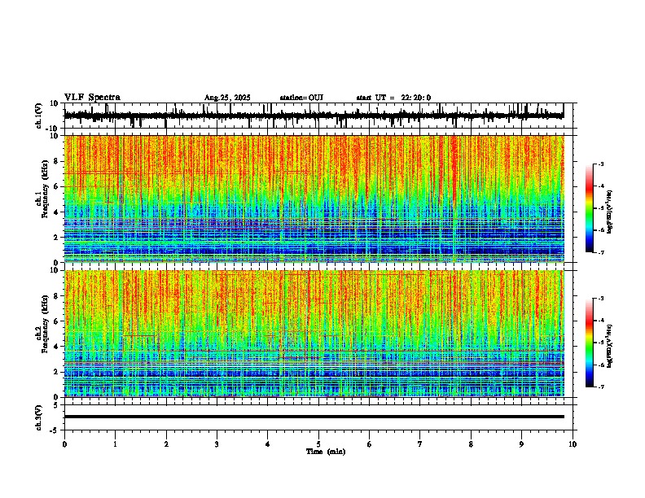Click the 'ch.3(V)' axis label
The height and width of the screenshot is (498, 645).
pyautogui.click(x=39, y=417)
